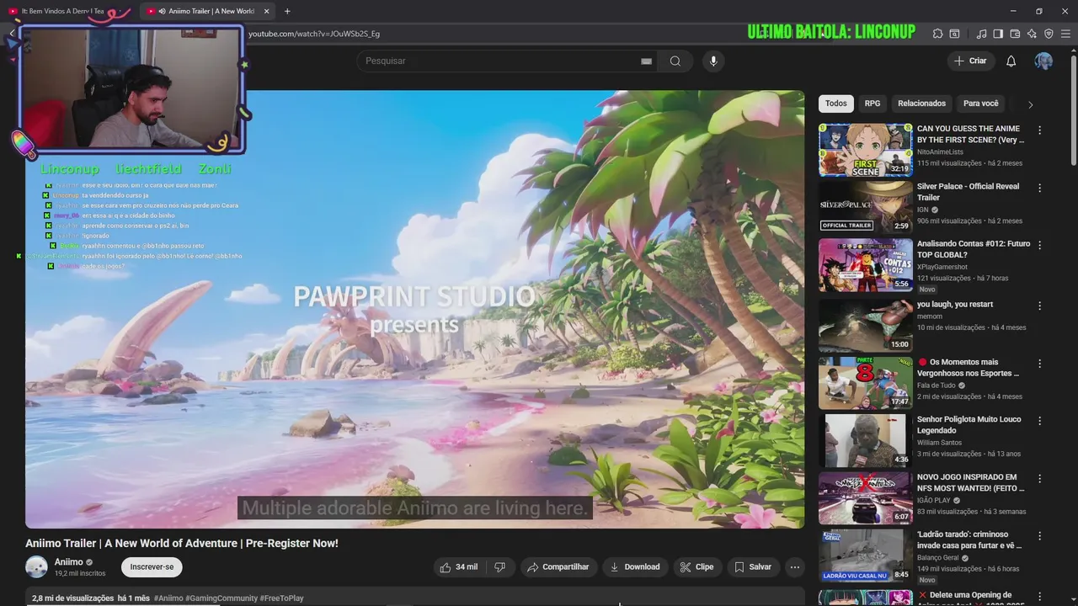The height and width of the screenshot is (606, 1078).
Task: Open 'NOVO JOGO INSPIRADO EM NFS' video title
Action: (x=970, y=482)
